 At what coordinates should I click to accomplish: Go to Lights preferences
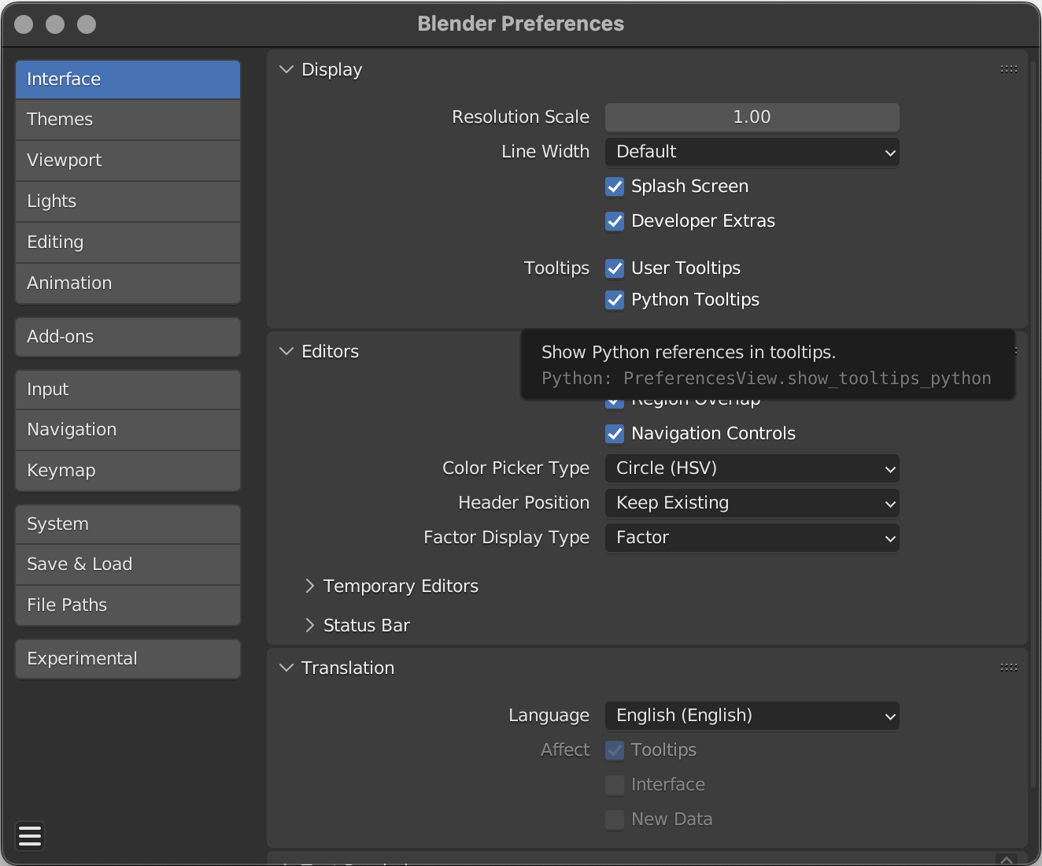pos(127,202)
